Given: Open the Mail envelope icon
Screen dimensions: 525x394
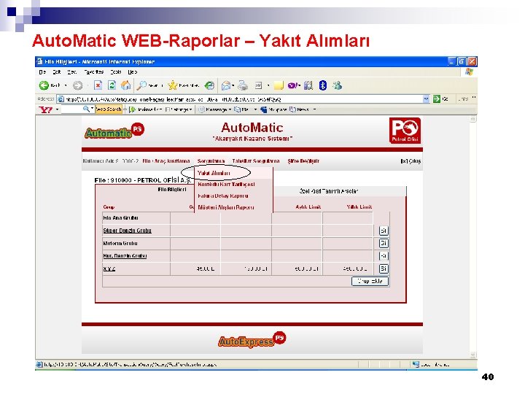Looking at the screenshot, I should 226,86.
